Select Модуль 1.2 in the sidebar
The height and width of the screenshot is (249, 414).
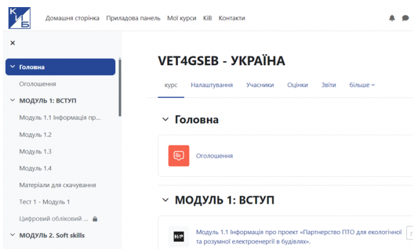[x=36, y=135]
